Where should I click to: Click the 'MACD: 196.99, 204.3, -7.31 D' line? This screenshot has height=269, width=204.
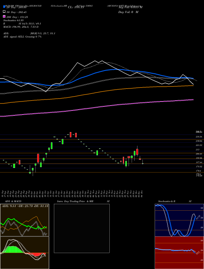click(x=21, y=27)
